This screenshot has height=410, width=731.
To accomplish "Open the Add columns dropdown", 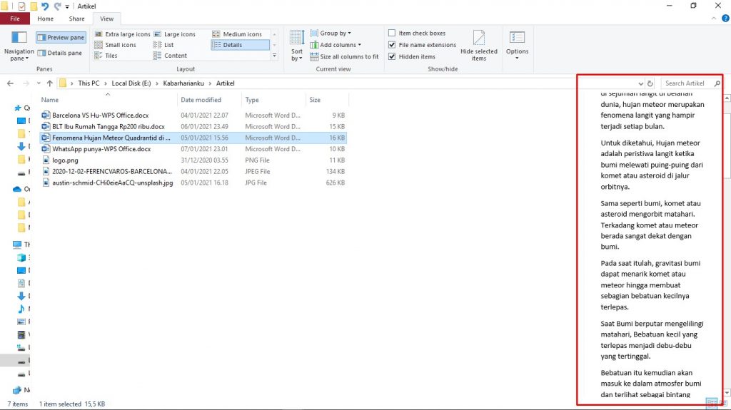I will (336, 45).
